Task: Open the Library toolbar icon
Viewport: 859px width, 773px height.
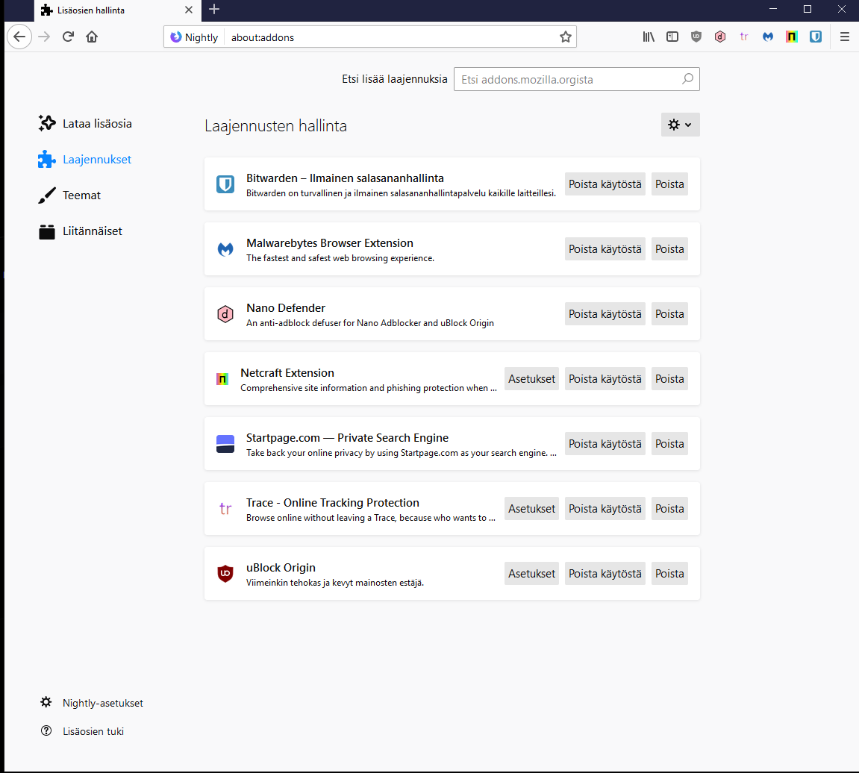Action: point(648,37)
